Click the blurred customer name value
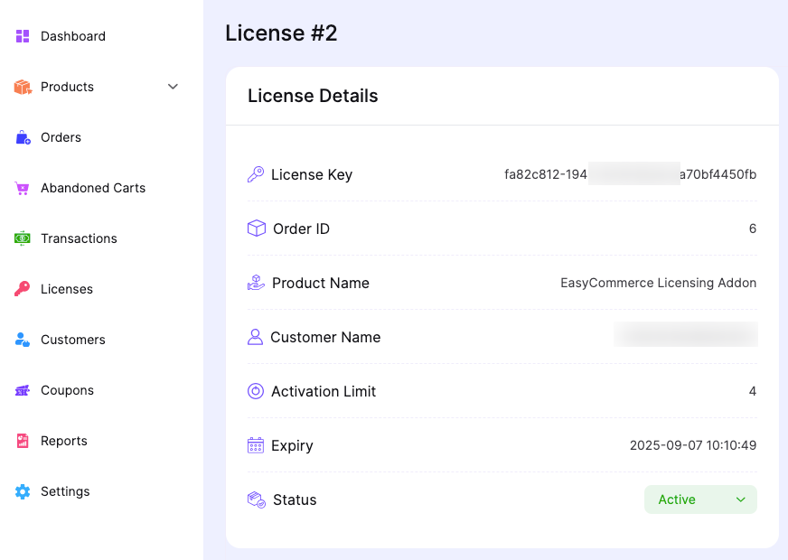Image resolution: width=788 pixels, height=560 pixels. tap(686, 334)
